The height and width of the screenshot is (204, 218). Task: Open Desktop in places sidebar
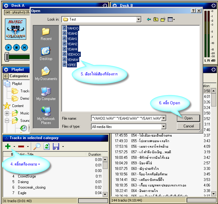(46, 54)
